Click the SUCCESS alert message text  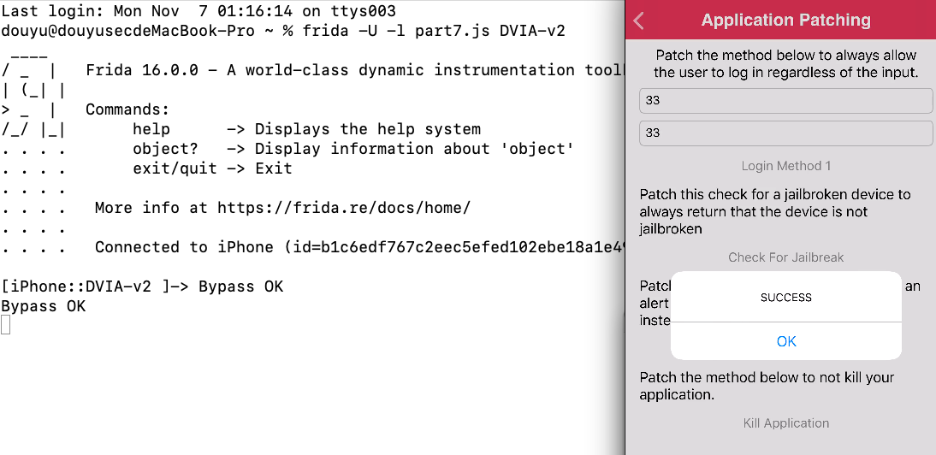785,297
